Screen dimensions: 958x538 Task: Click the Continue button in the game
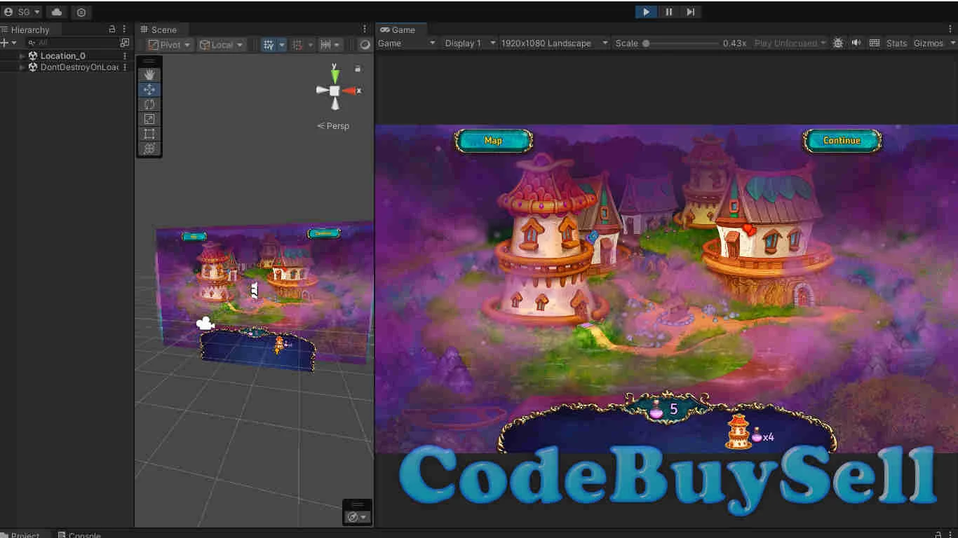842,141
